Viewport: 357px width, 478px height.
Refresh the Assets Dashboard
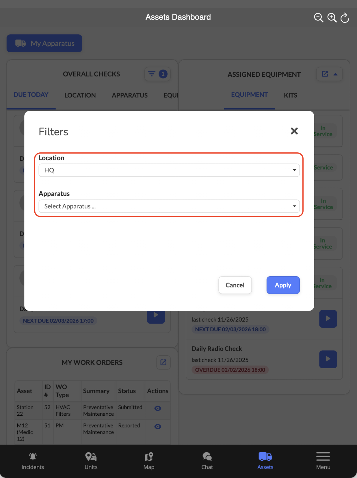(345, 18)
